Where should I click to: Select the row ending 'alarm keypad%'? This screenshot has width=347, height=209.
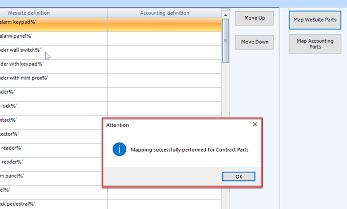point(111,25)
